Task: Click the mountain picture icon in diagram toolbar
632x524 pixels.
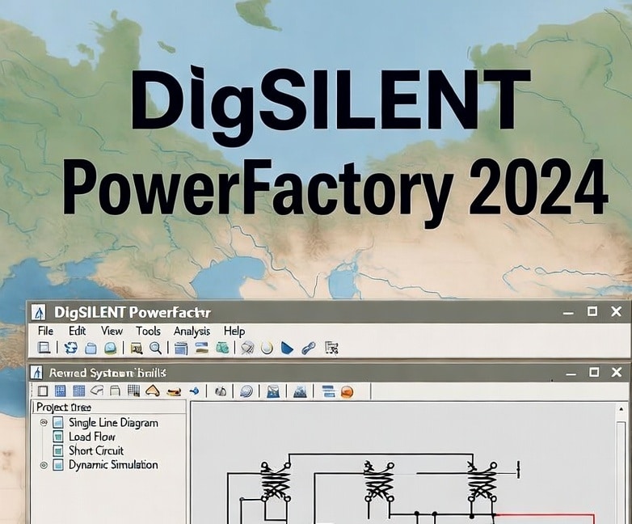Action: (x=300, y=391)
